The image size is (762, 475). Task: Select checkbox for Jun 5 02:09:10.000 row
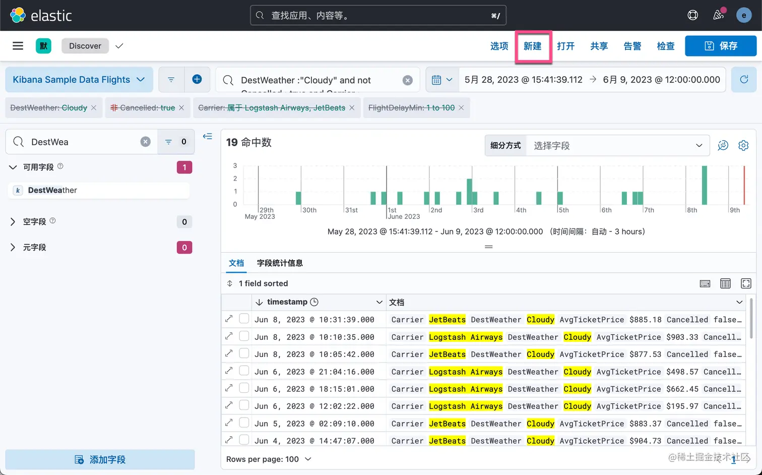244,423
